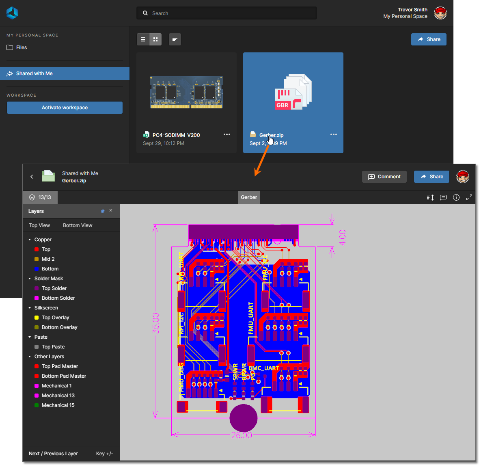Pin the Layers panel
The width and height of the screenshot is (479, 465).
(103, 211)
